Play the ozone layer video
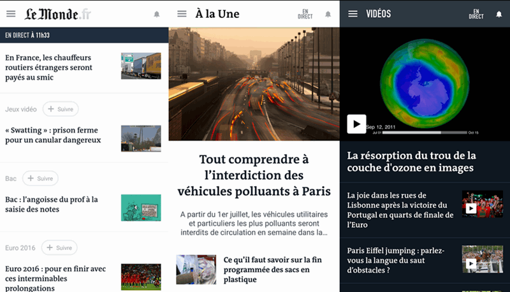Image resolution: width=510 pixels, height=292 pixels. (x=356, y=124)
